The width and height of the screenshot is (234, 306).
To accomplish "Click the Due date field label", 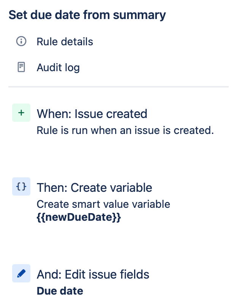I will 60,291.
